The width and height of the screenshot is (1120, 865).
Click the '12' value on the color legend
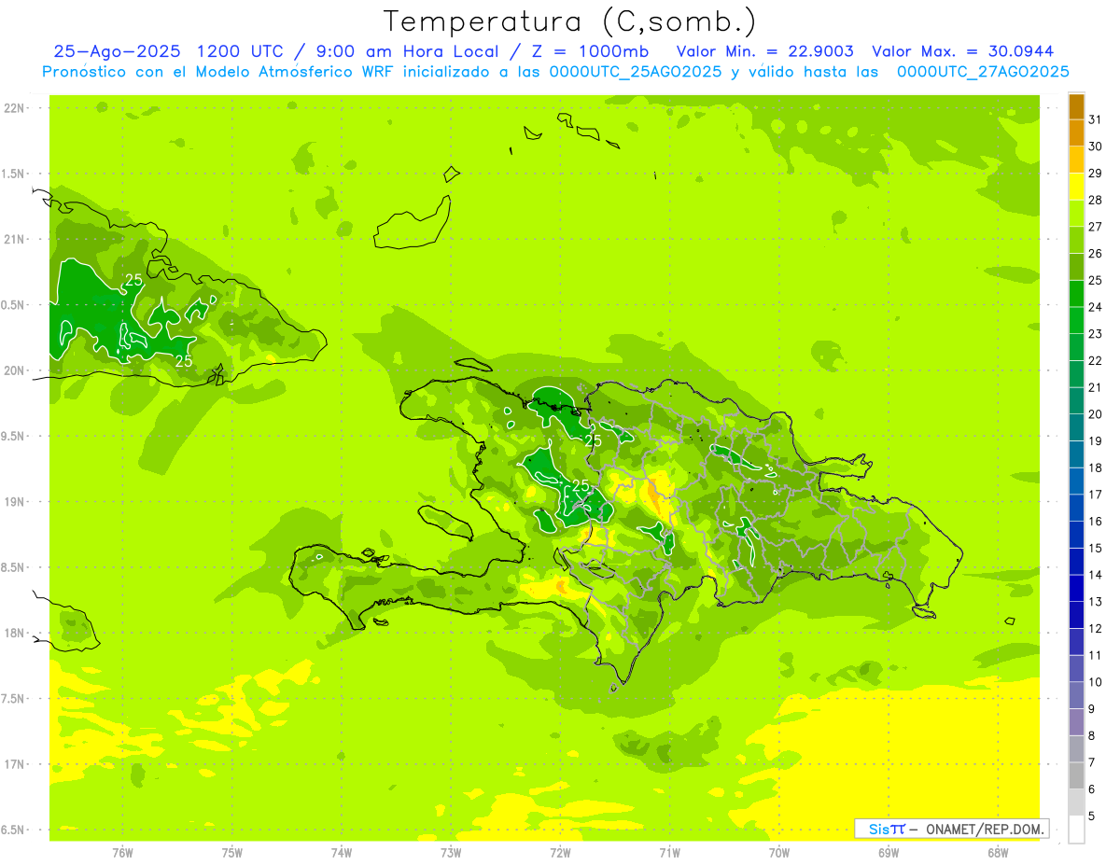(x=1095, y=629)
